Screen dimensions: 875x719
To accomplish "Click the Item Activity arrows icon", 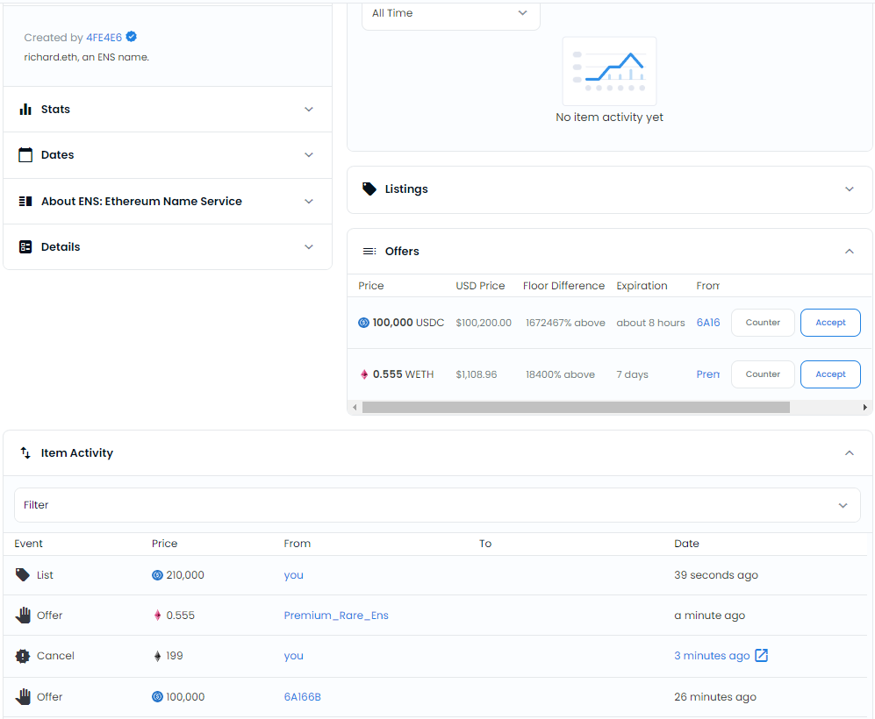I will tap(25, 452).
